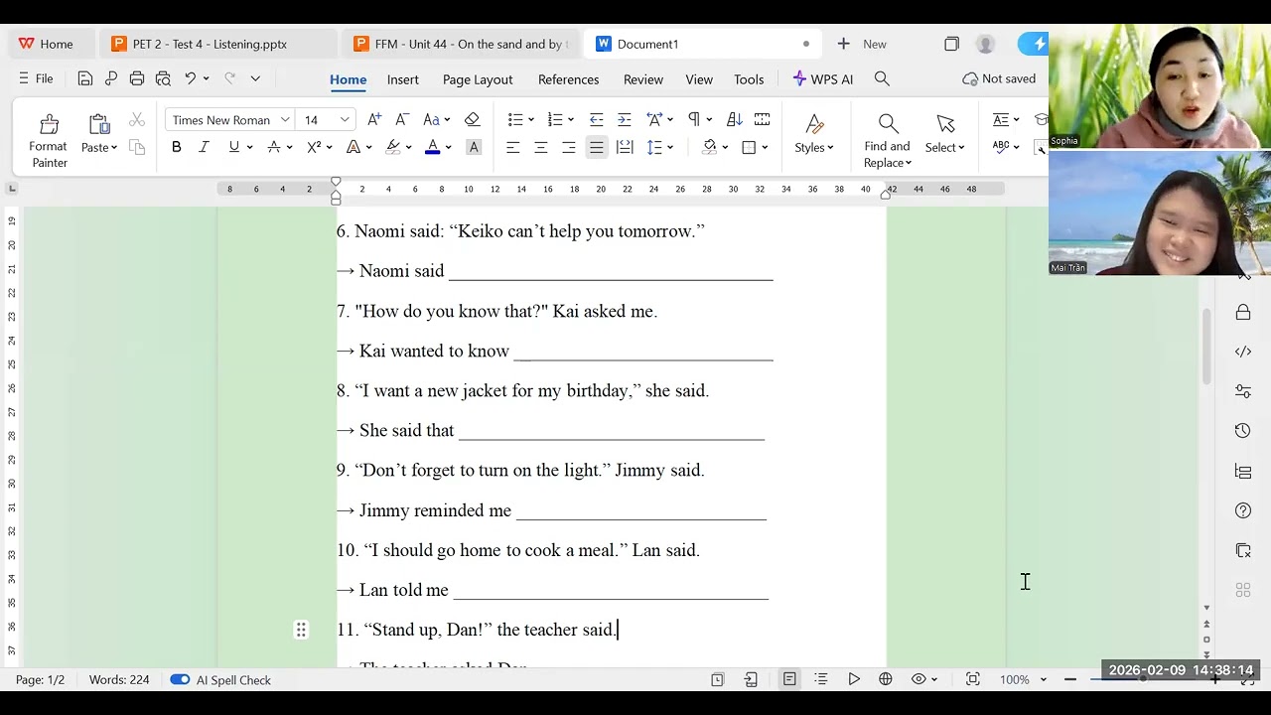Undo the last action

[x=190, y=78]
